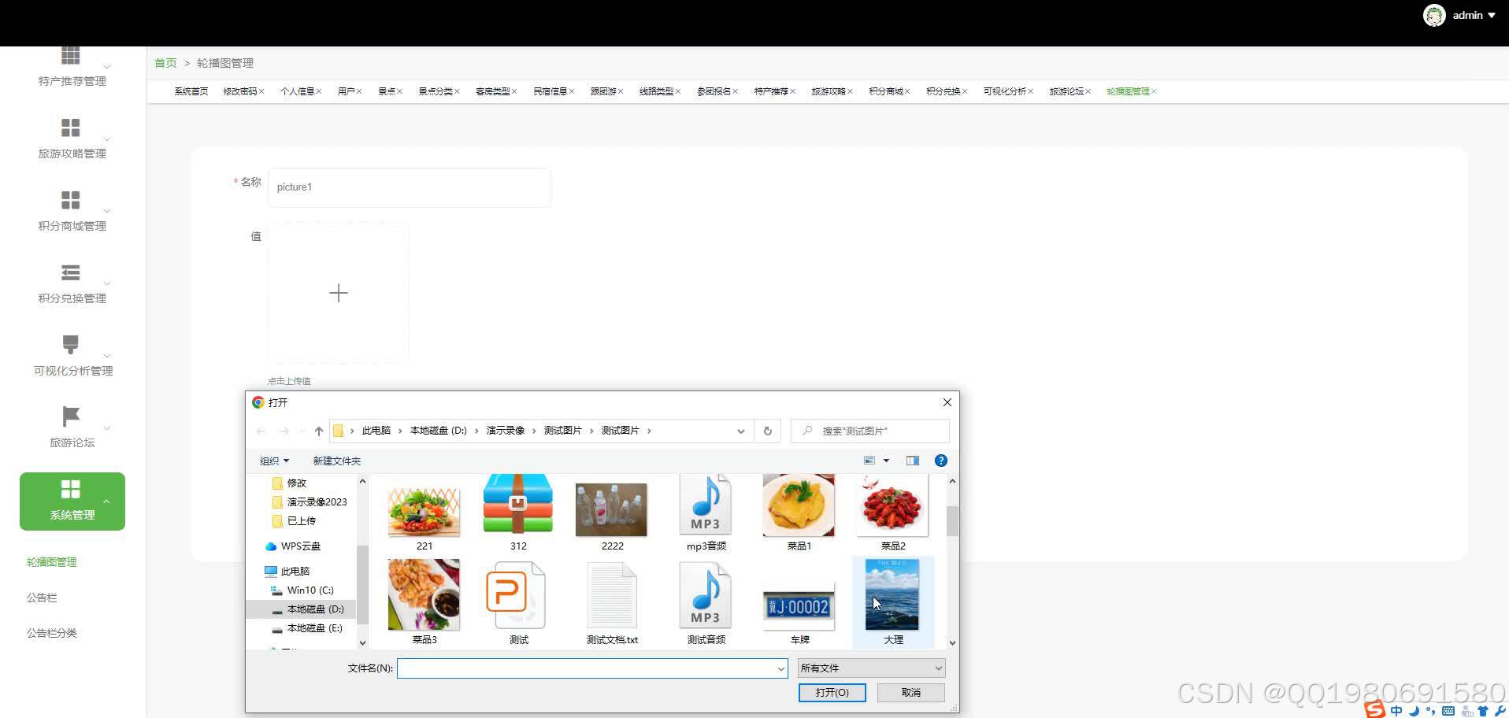Viewport: 1509px width, 718px height.
Task: Select the 演示录像2023 folder in tree
Action: (309, 501)
